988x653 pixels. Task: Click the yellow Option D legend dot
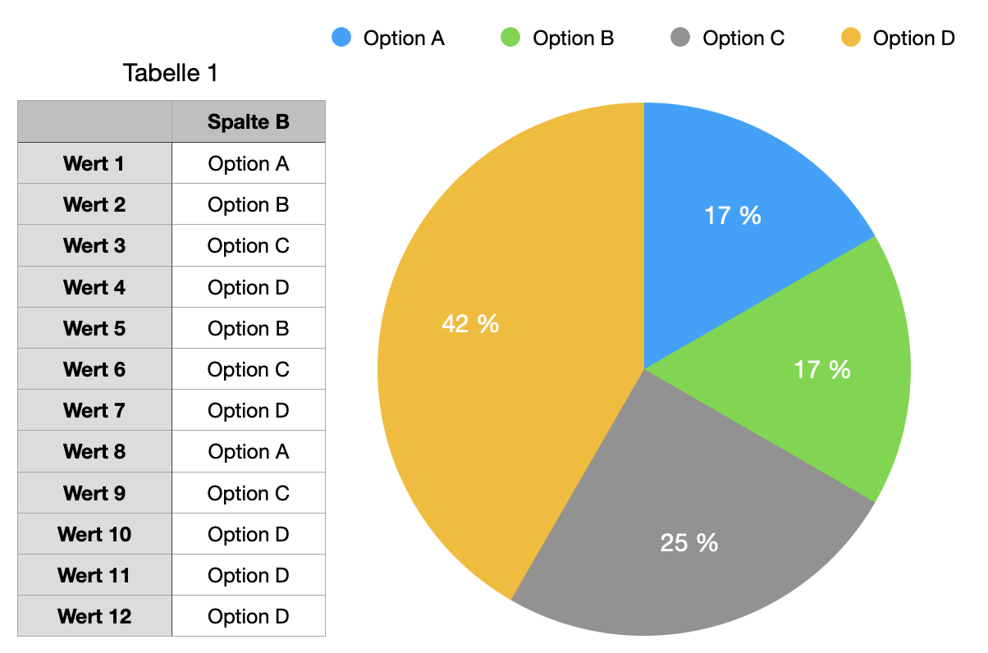851,37
